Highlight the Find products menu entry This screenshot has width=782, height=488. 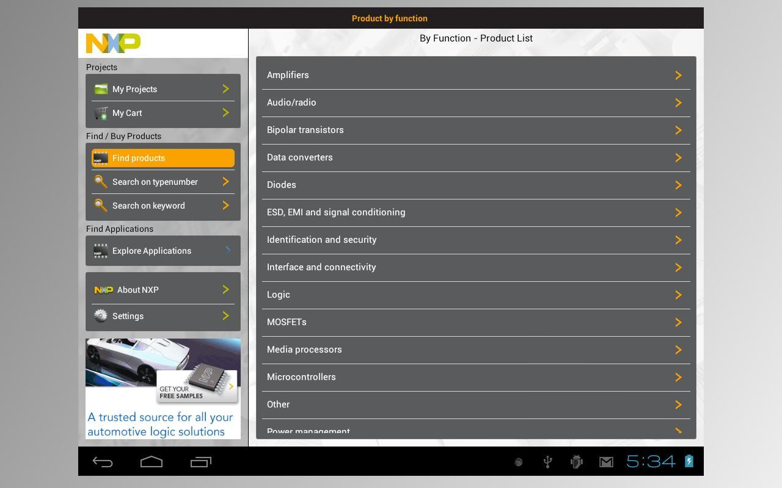point(163,158)
